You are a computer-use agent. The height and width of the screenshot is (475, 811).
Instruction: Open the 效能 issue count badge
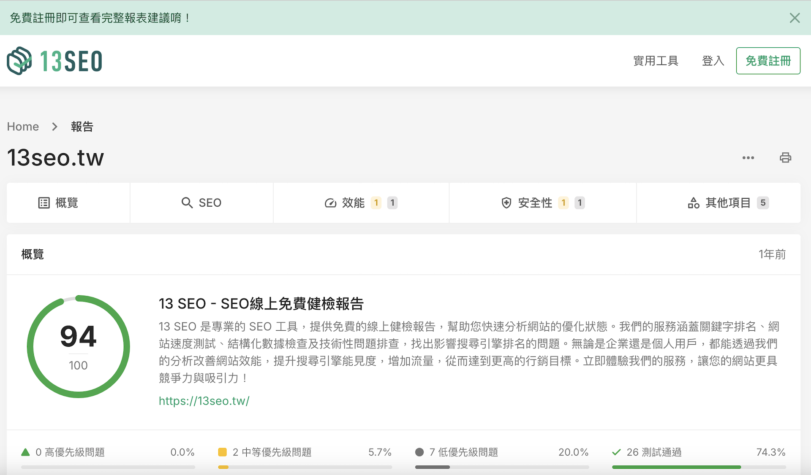coord(376,202)
